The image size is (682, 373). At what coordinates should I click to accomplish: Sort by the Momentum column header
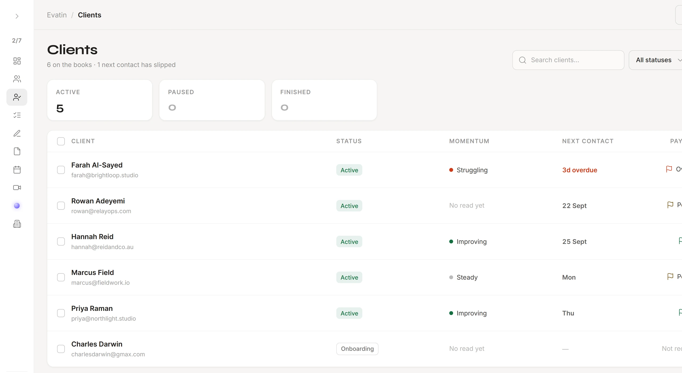point(469,141)
